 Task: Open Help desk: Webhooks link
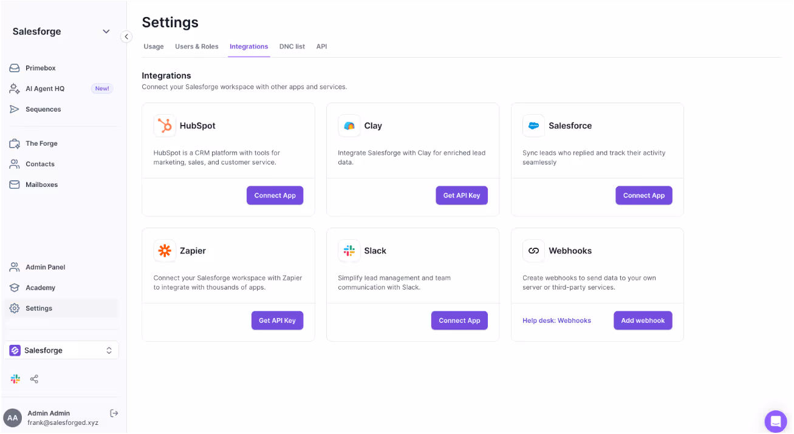pyautogui.click(x=556, y=320)
